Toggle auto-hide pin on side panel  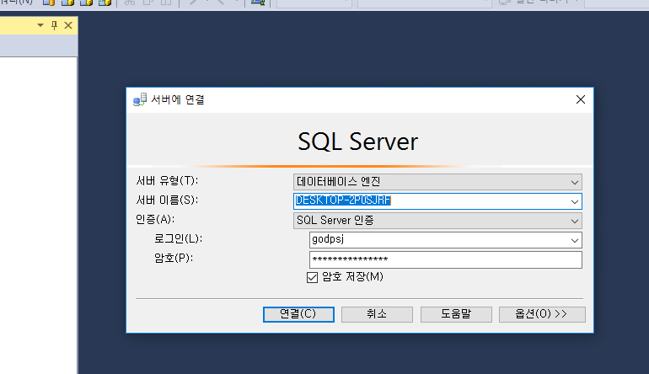click(x=54, y=25)
